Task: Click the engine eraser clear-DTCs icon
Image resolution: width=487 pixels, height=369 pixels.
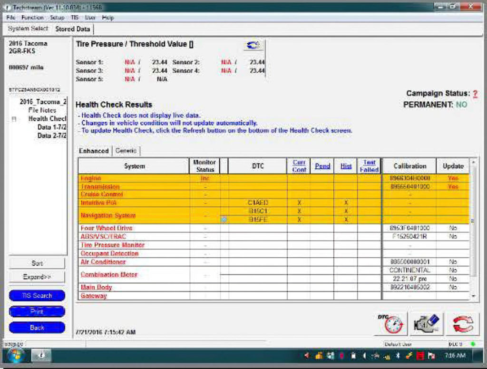Action: pos(427,324)
